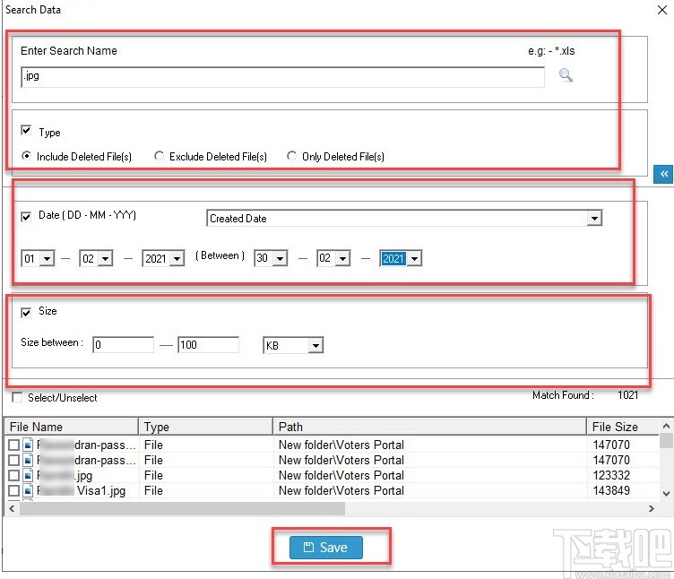This screenshot has height=579, width=674.
Task: Click minimum size field containing 0
Action: point(123,345)
